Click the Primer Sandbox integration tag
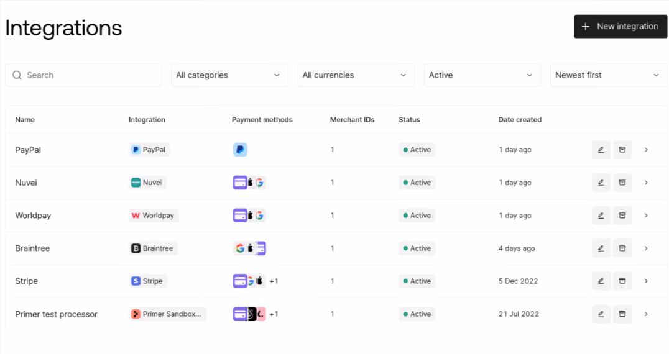 168,314
